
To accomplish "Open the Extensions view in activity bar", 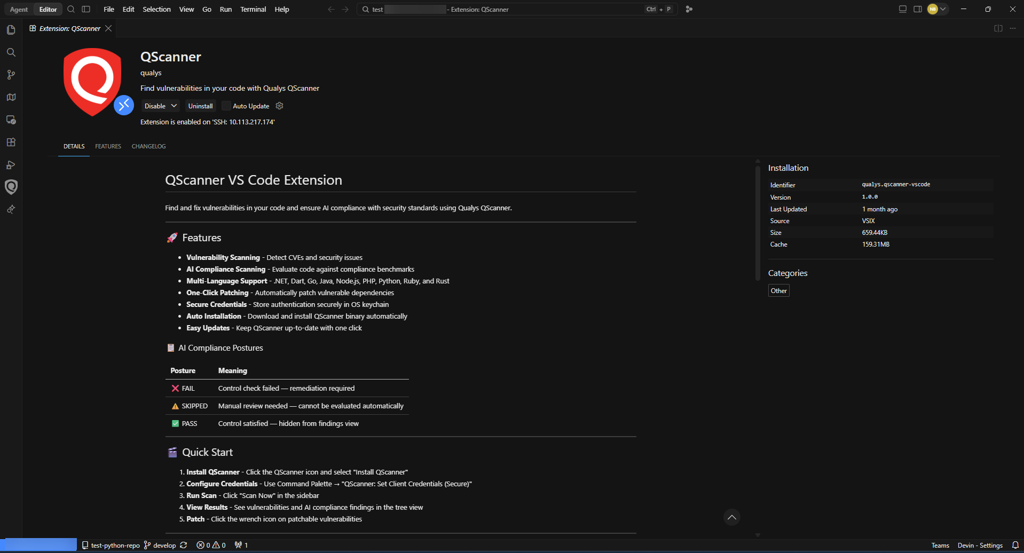I will tap(11, 142).
